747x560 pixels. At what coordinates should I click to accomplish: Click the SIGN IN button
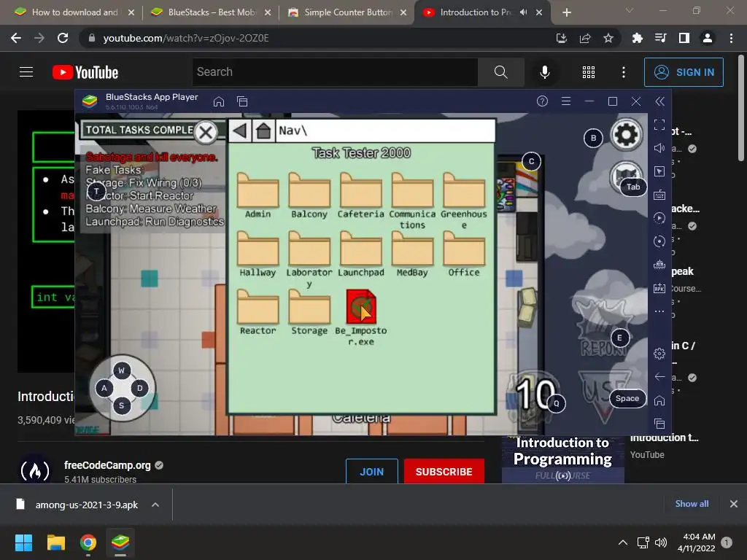pos(684,72)
